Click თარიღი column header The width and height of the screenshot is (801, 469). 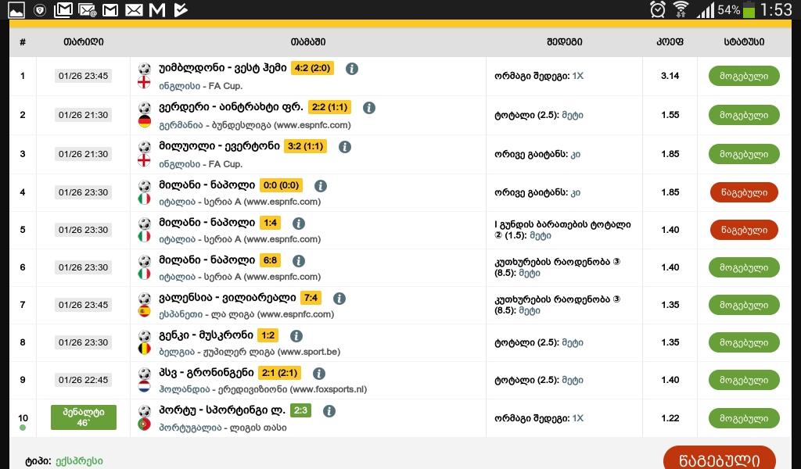(83, 42)
